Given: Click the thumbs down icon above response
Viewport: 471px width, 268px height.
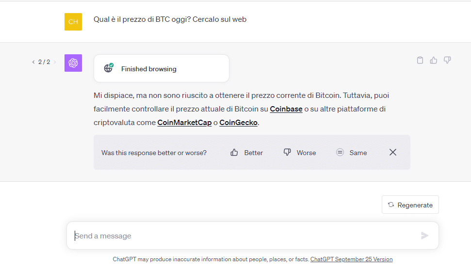Looking at the screenshot, I should 447,60.
